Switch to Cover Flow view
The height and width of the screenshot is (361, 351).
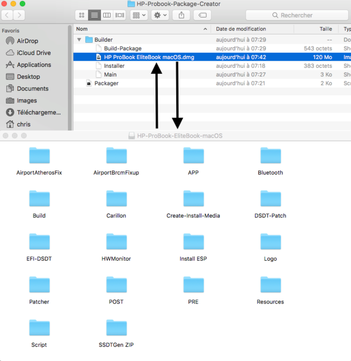click(120, 15)
